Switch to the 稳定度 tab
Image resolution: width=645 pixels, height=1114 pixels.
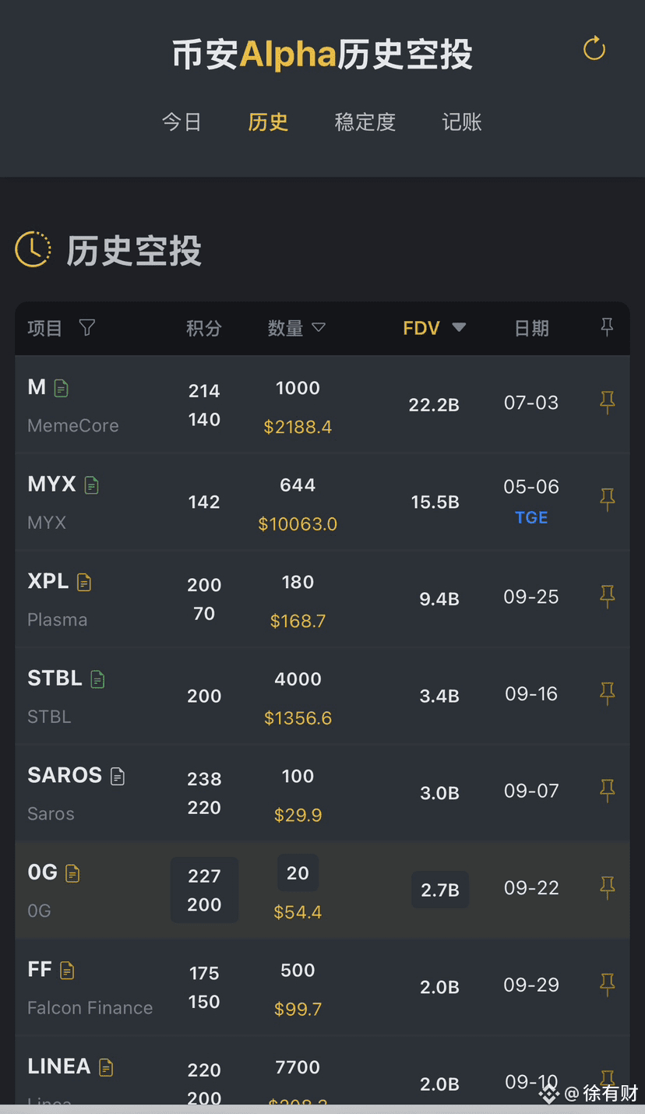[x=365, y=122]
